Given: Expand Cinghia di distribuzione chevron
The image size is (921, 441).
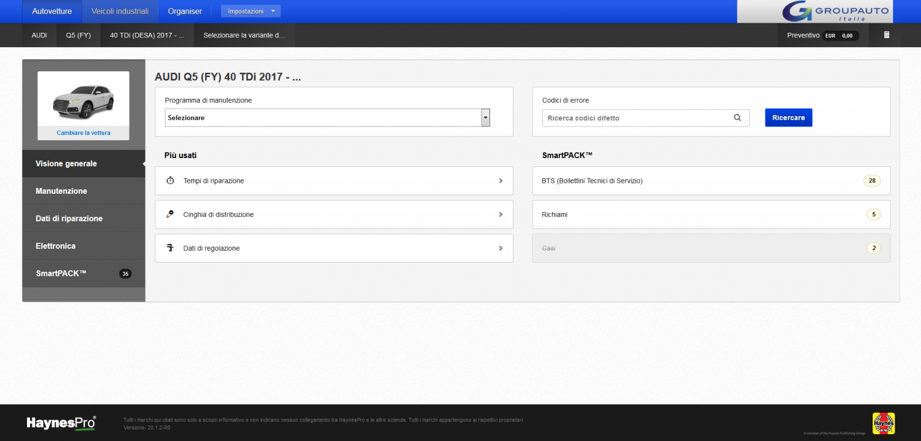Looking at the screenshot, I should click(501, 214).
